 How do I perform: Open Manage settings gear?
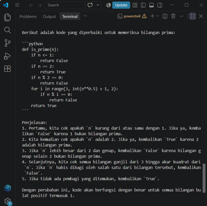8,201
